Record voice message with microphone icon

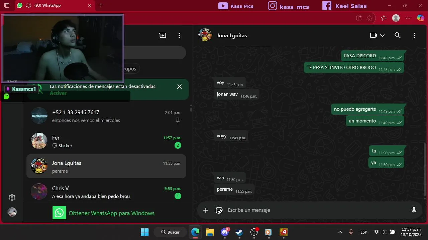point(414,210)
